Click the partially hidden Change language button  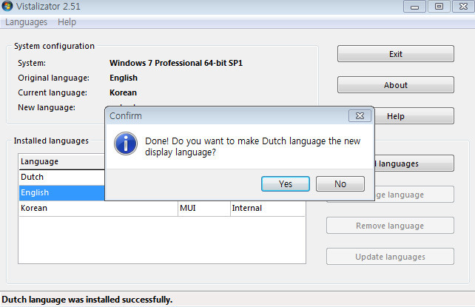click(x=414, y=195)
